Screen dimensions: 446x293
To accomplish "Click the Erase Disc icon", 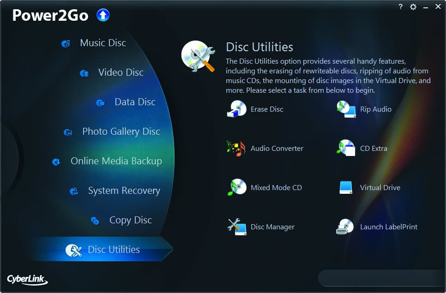I will click(x=237, y=109).
